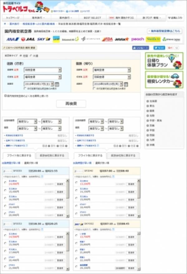The image size is (187, 274).
Task: Click the blue-yellow AIRDO logo
Action: (x=56, y=39)
